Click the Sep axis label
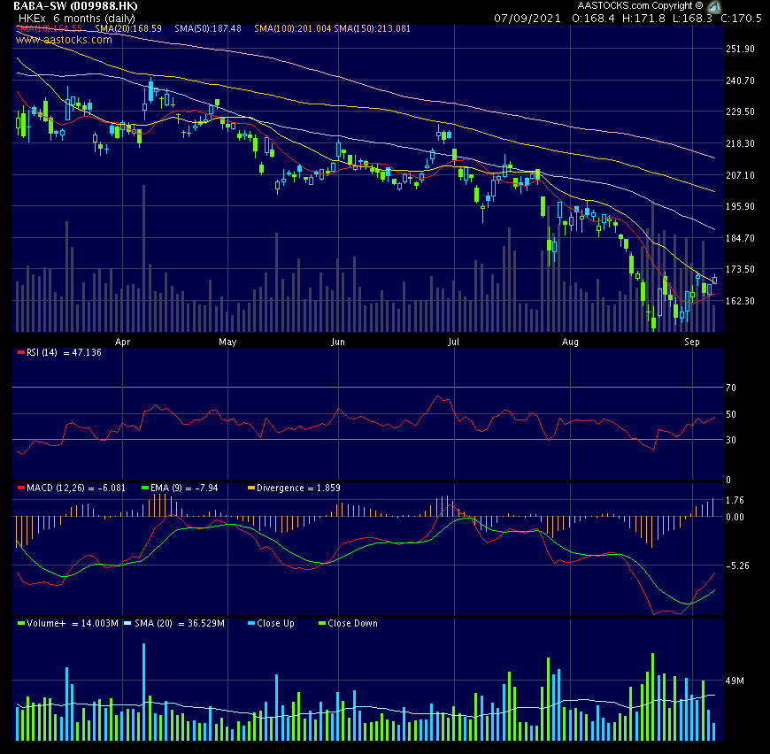Screen dimensions: 770x754 click(692, 342)
